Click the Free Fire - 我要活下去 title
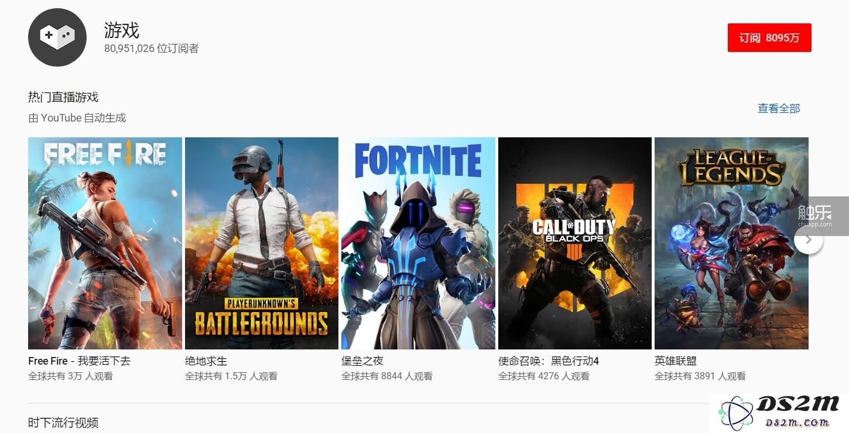The image size is (849, 433). click(x=79, y=361)
